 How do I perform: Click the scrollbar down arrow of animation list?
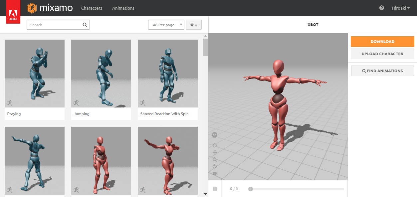click(205, 194)
